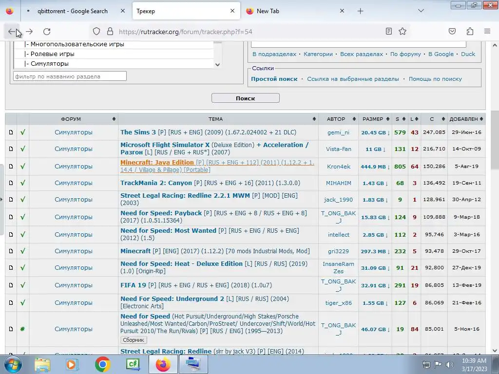Toggle reader view icon in address bar

[388, 31]
